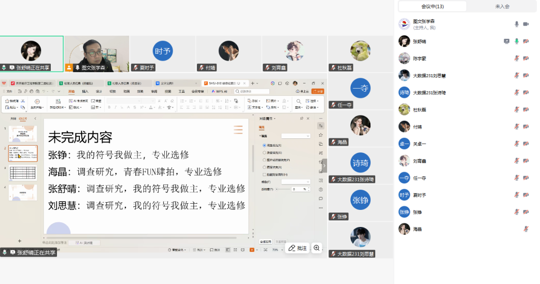Collapse the slide thumbnail pane with chevron
Viewport: 540px width, 284px height.
(x=35, y=118)
